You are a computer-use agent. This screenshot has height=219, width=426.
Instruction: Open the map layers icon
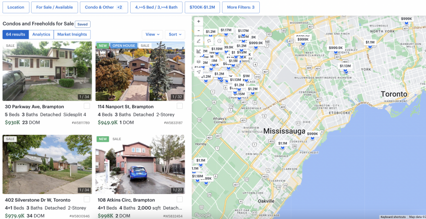click(199, 62)
